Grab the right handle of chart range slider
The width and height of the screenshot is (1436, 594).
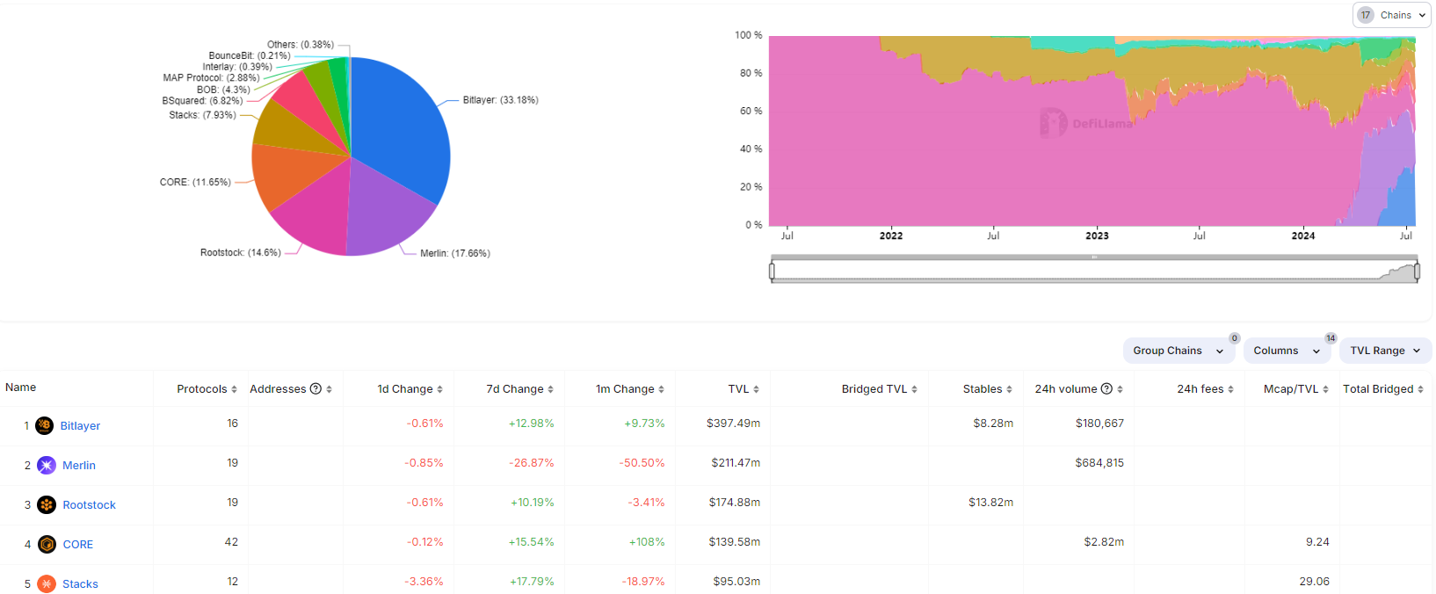[1417, 272]
